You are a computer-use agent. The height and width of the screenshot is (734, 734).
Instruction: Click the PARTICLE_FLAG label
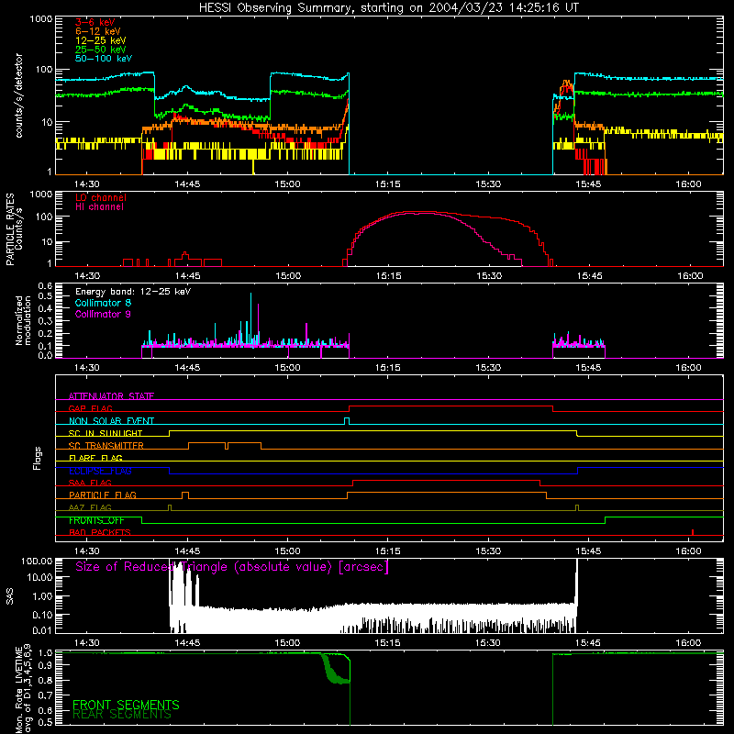click(x=103, y=495)
